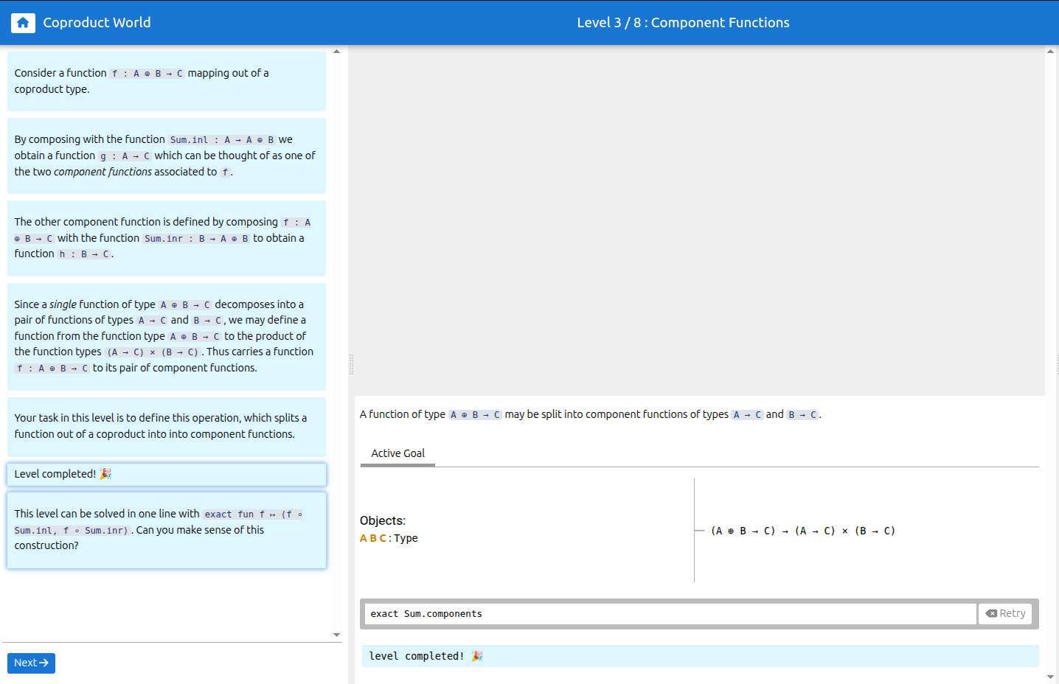Click the 'Consider a function' intro box
1059x684 pixels.
[x=167, y=81]
